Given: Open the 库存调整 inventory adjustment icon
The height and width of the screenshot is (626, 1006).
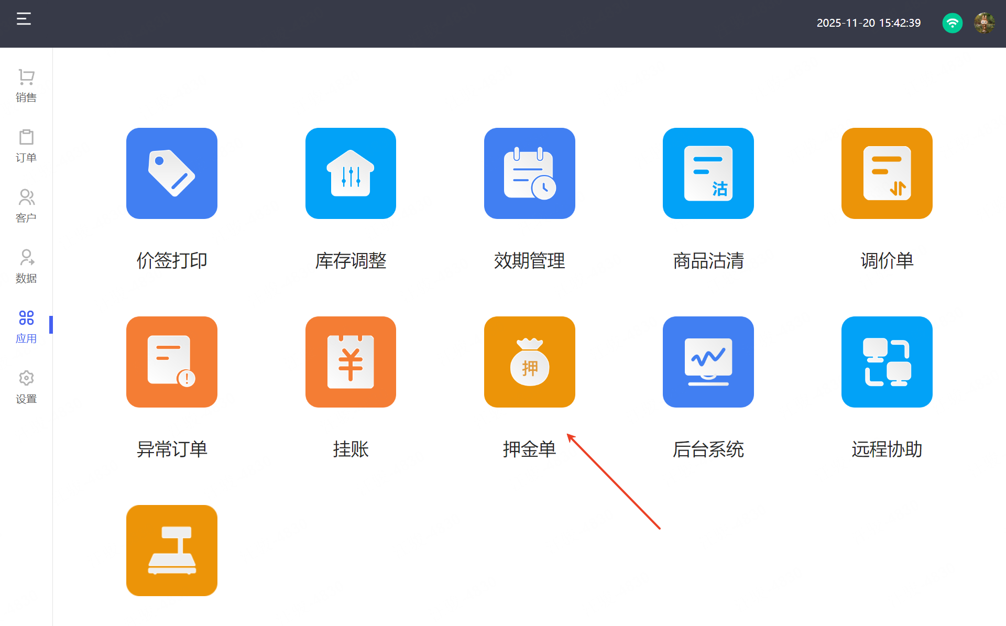Looking at the screenshot, I should (351, 173).
